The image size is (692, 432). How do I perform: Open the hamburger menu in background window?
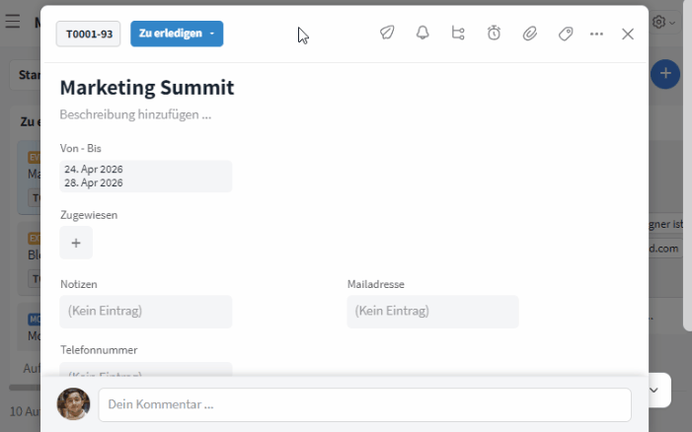click(13, 21)
